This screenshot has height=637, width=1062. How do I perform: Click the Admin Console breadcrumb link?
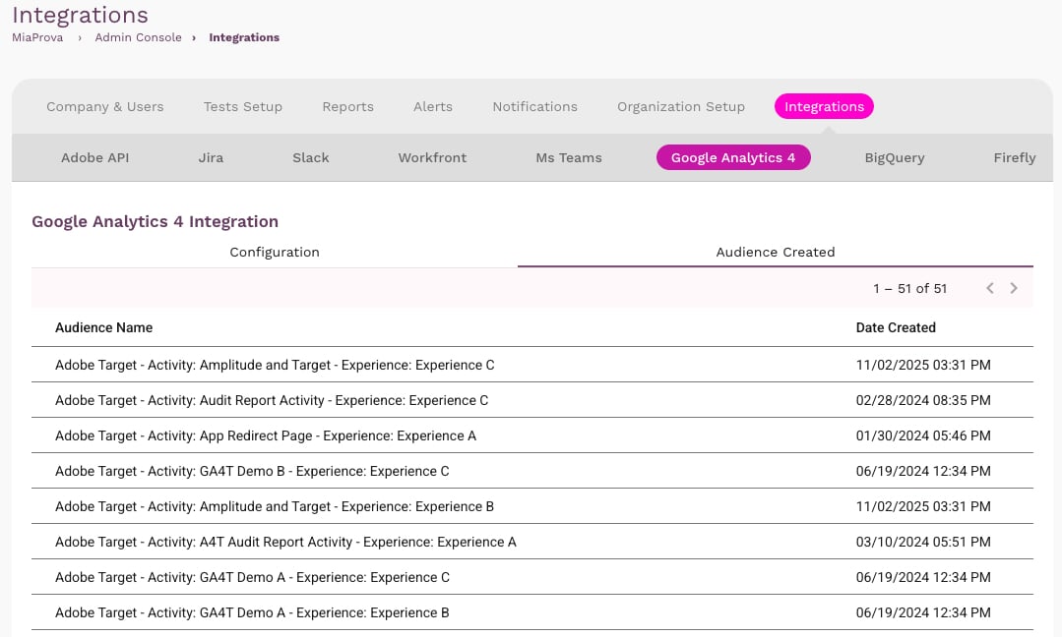(138, 37)
